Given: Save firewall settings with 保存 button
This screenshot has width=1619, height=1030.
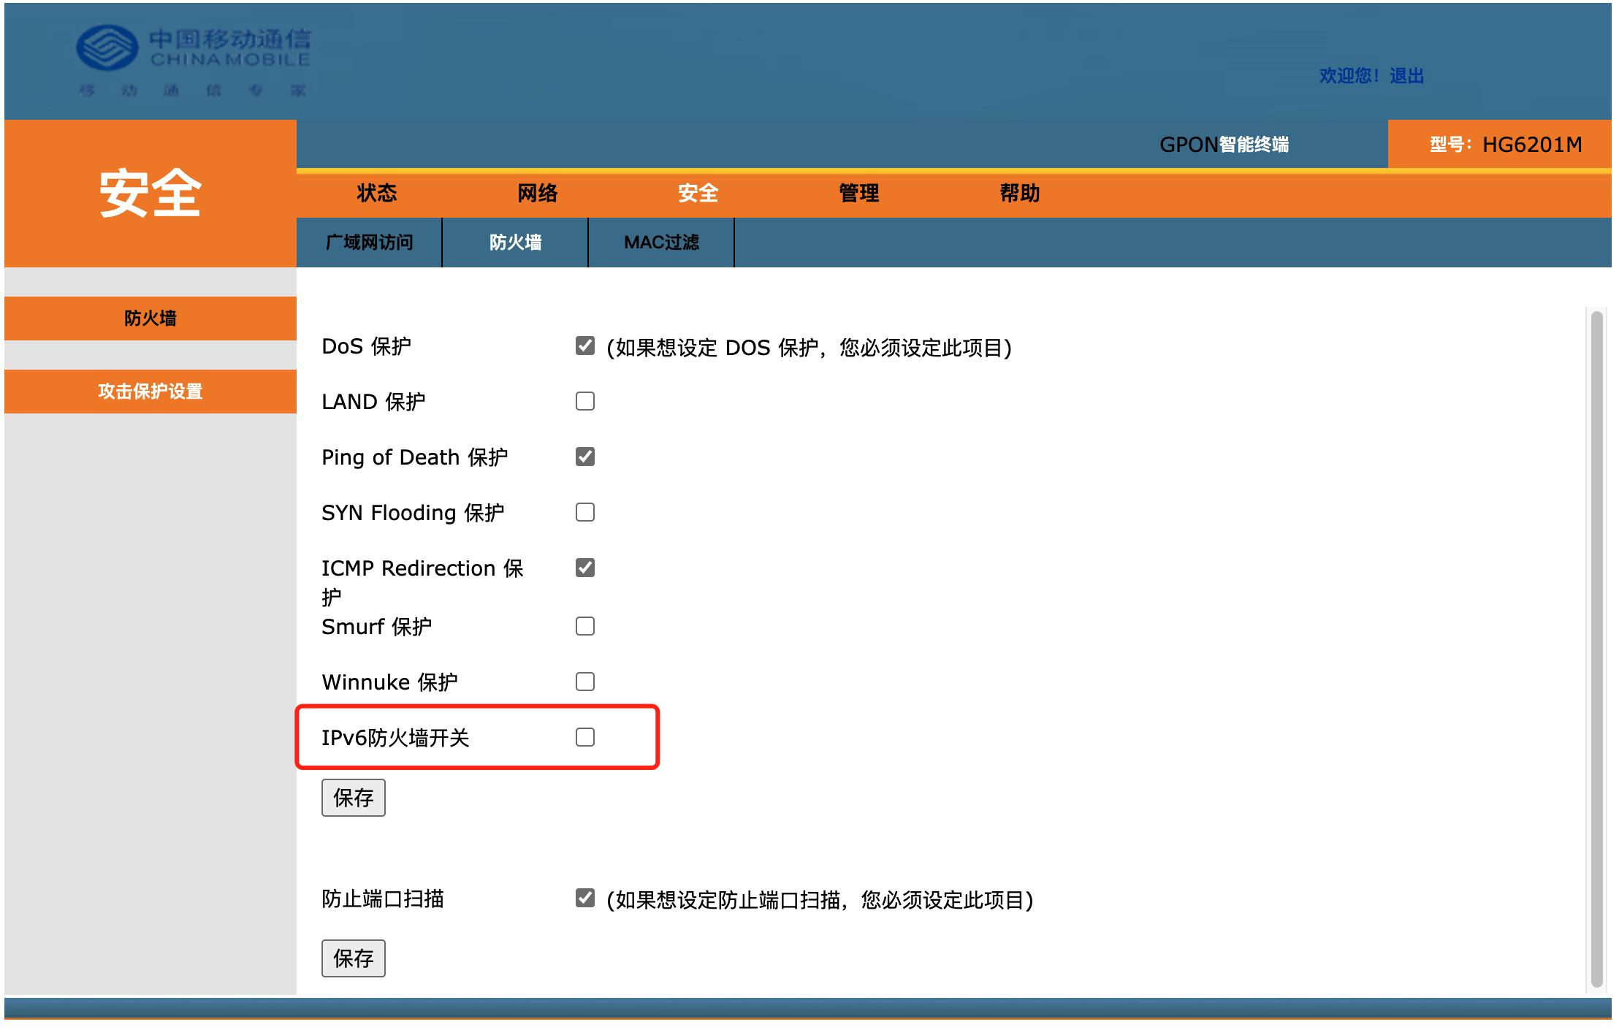Looking at the screenshot, I should coord(353,798).
